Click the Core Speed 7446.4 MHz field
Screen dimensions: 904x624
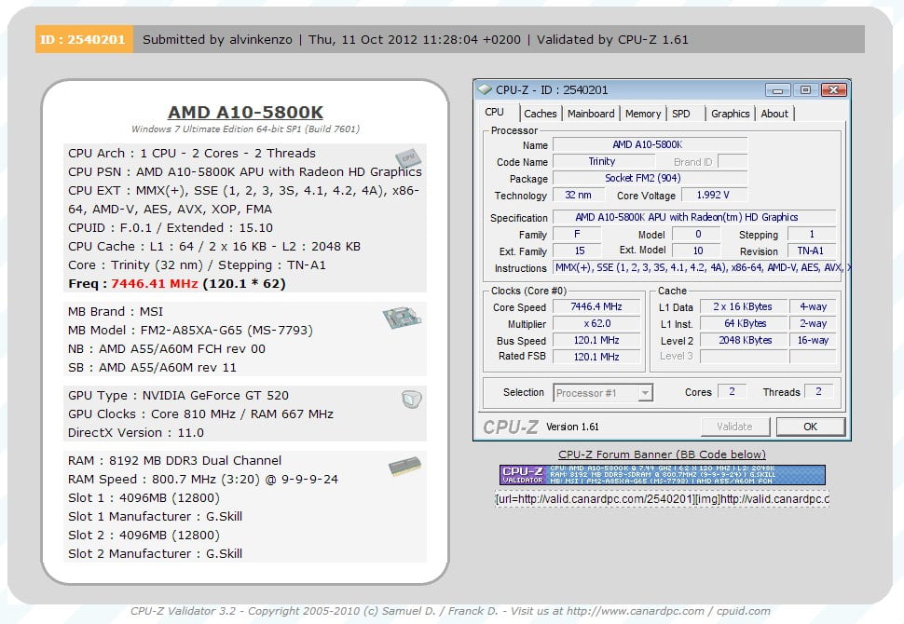(596, 307)
